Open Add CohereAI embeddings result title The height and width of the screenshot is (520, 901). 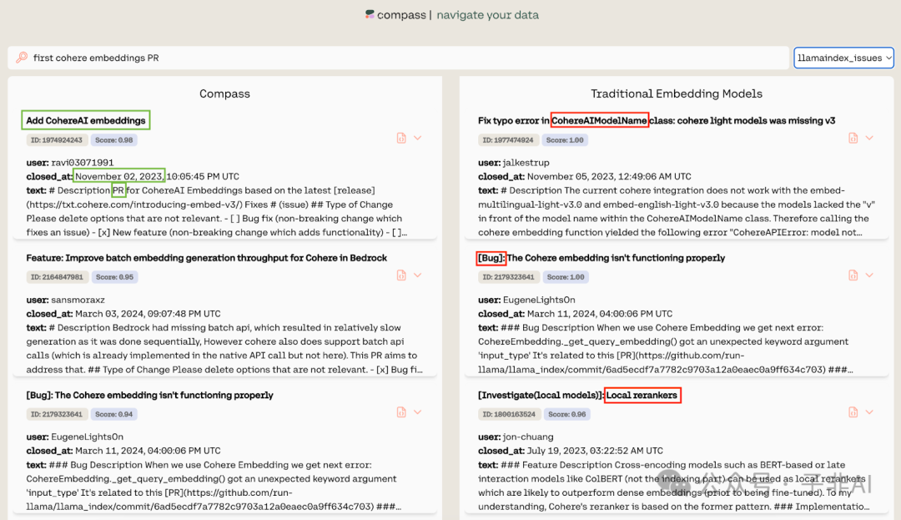tap(86, 120)
